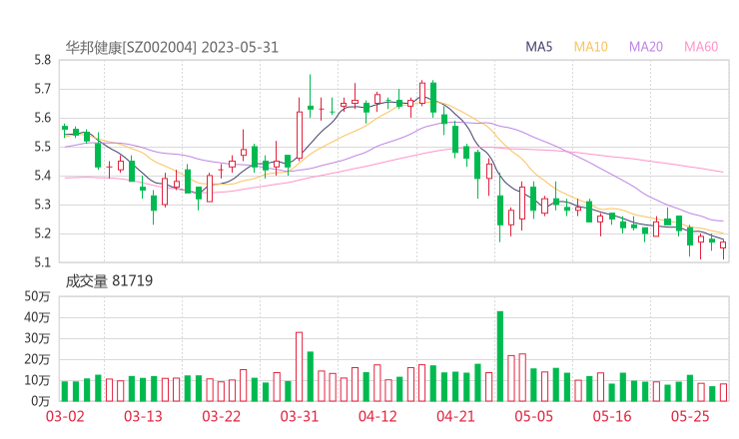The height and width of the screenshot is (439, 739).
Task: Click the MA5 legend label
Action: click(538, 47)
